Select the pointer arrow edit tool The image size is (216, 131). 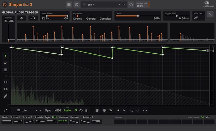coord(5,55)
